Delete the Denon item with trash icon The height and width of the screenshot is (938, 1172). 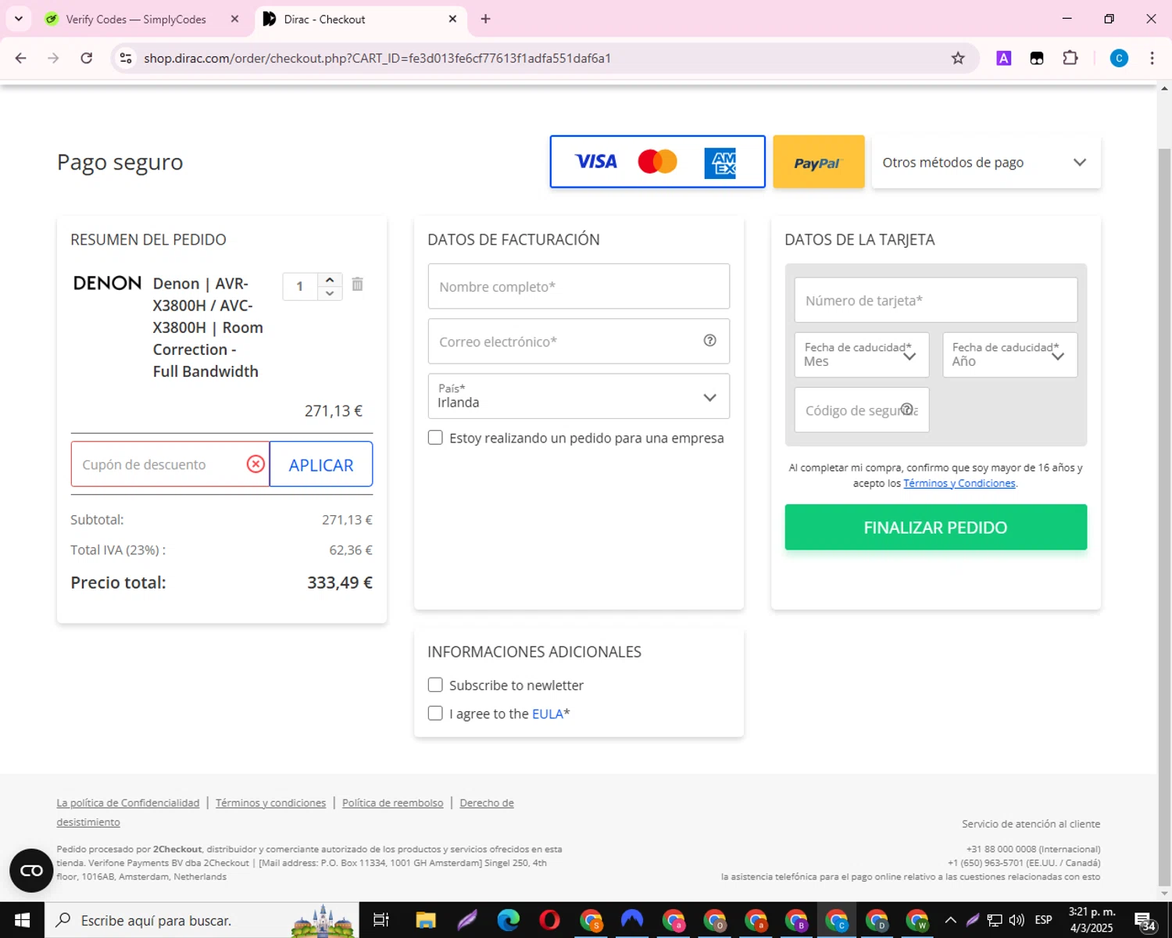click(x=357, y=285)
